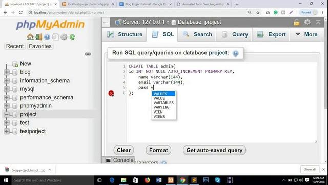Open the Favorites tables list
The height and width of the screenshot is (185, 328).
coord(40,46)
